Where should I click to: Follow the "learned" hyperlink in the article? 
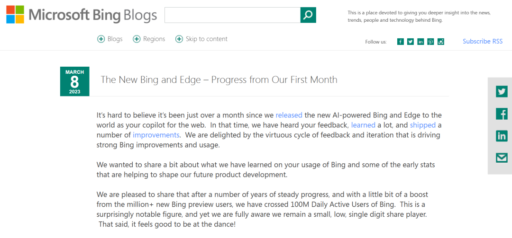tap(363, 125)
